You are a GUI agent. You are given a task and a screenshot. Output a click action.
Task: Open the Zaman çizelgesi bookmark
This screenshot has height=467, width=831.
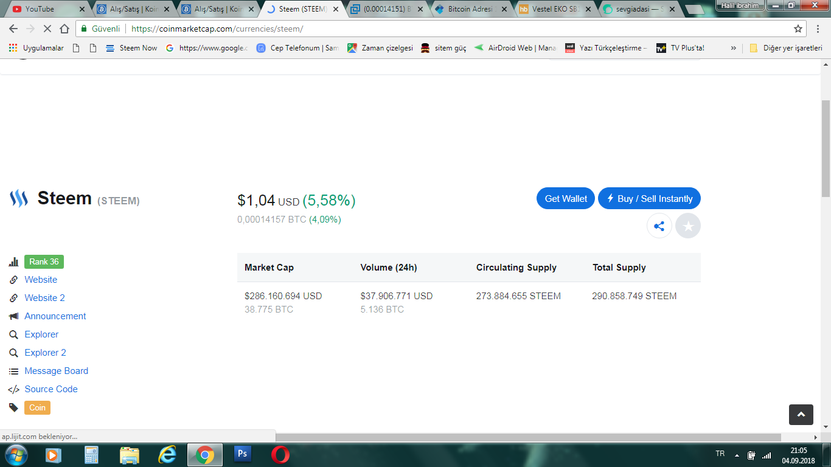[380, 48]
